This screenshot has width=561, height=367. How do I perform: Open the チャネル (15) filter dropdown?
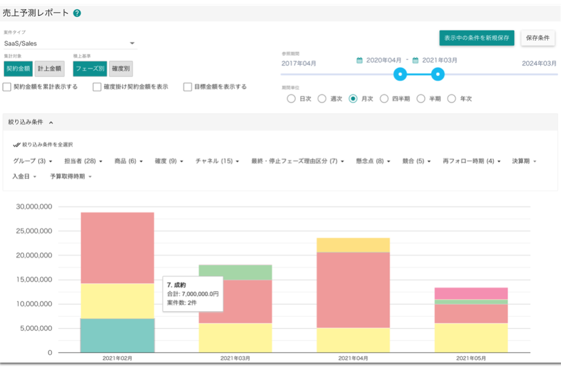tap(217, 161)
